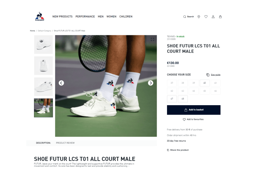Click Add to favourites
The image size is (259, 178).
pos(193,119)
